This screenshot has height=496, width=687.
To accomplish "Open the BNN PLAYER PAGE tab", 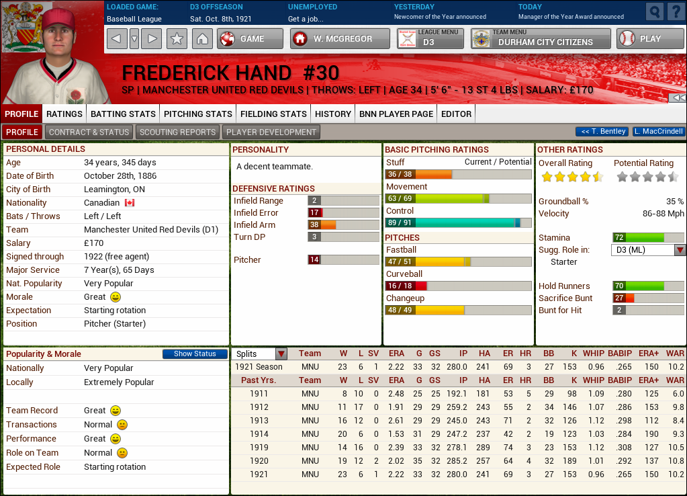I will (x=396, y=114).
